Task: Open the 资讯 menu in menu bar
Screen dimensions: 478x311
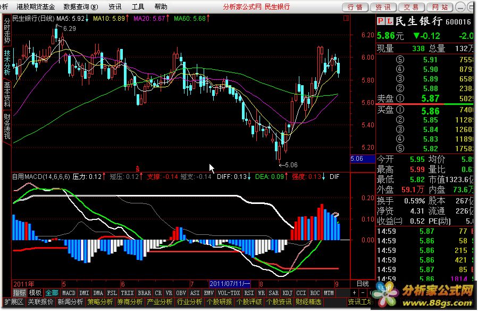Action: [x=115, y=6]
